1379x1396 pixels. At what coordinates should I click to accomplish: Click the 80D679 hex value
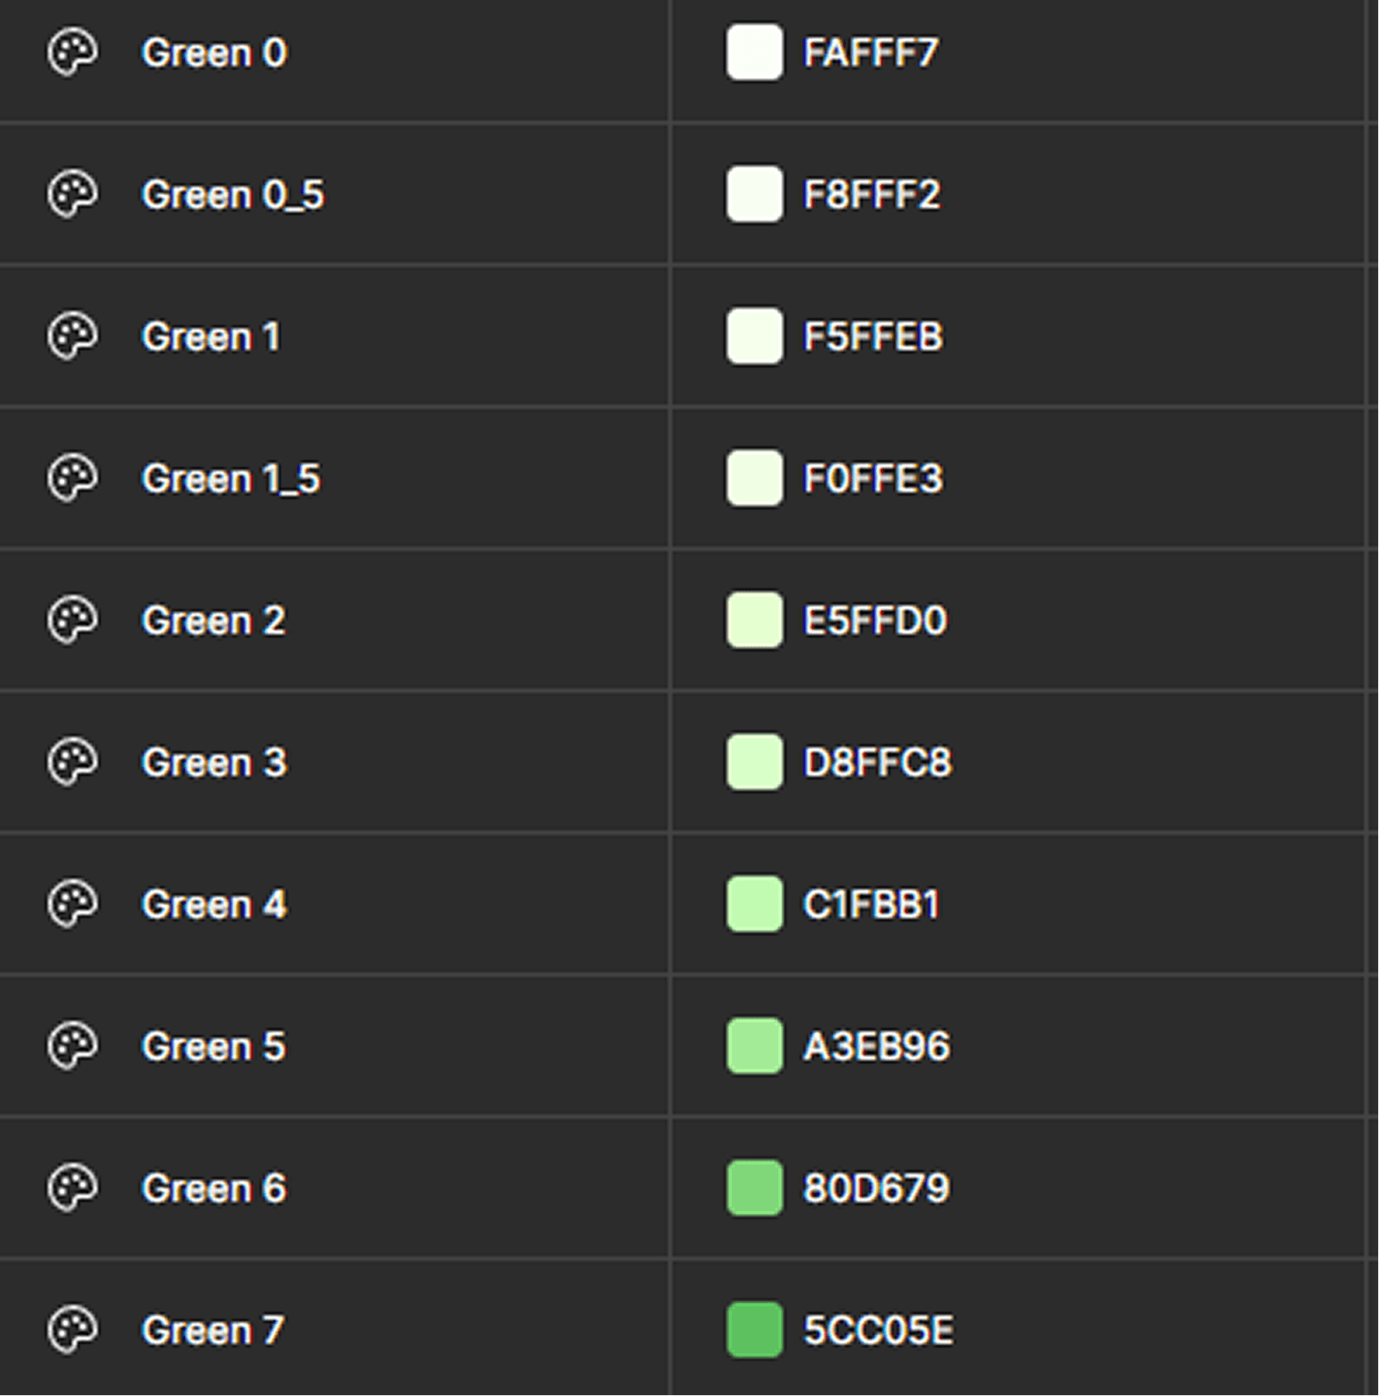click(876, 1188)
